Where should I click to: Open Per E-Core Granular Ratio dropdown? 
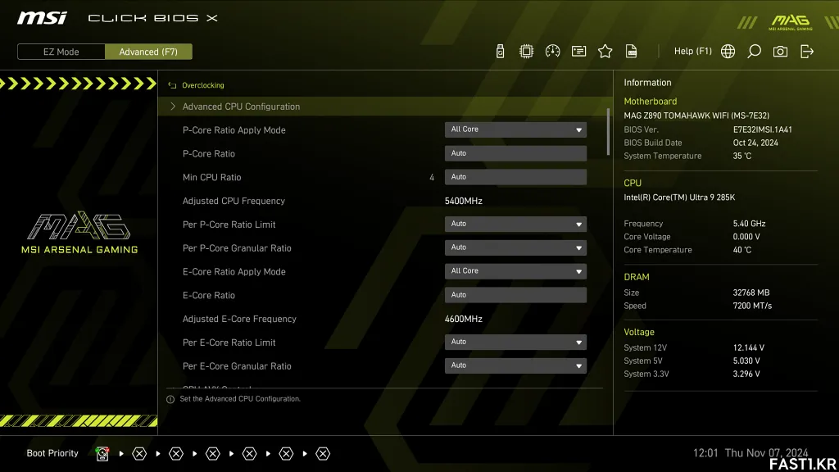pos(515,365)
